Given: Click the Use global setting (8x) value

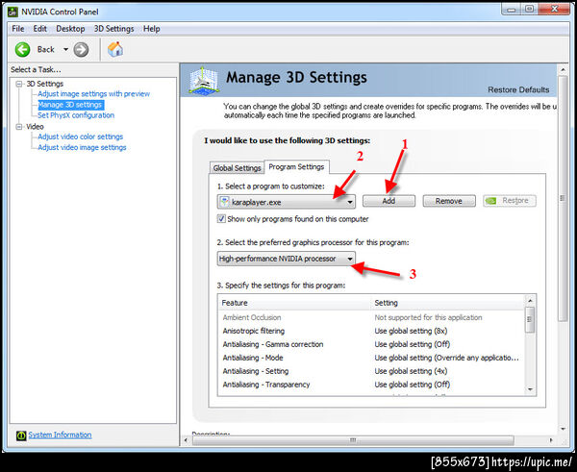Looking at the screenshot, I should 411,331.
